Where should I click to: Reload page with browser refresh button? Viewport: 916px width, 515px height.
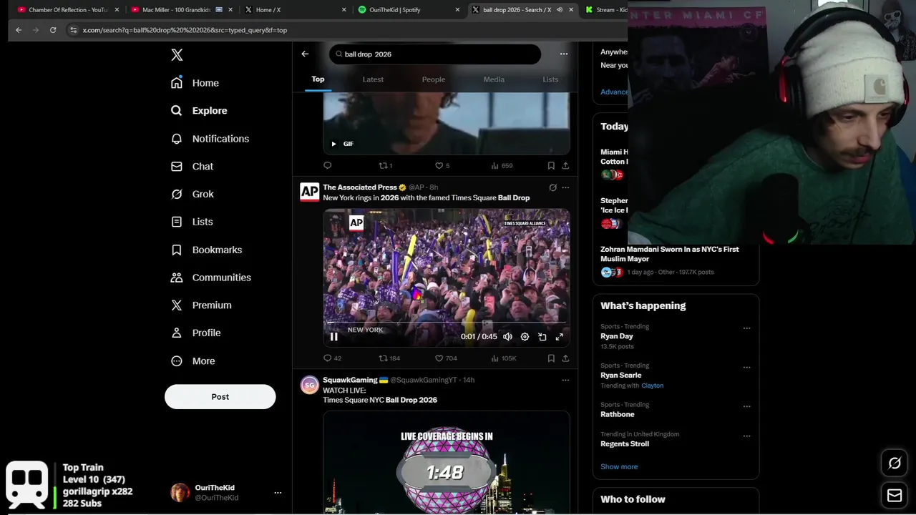coord(53,30)
